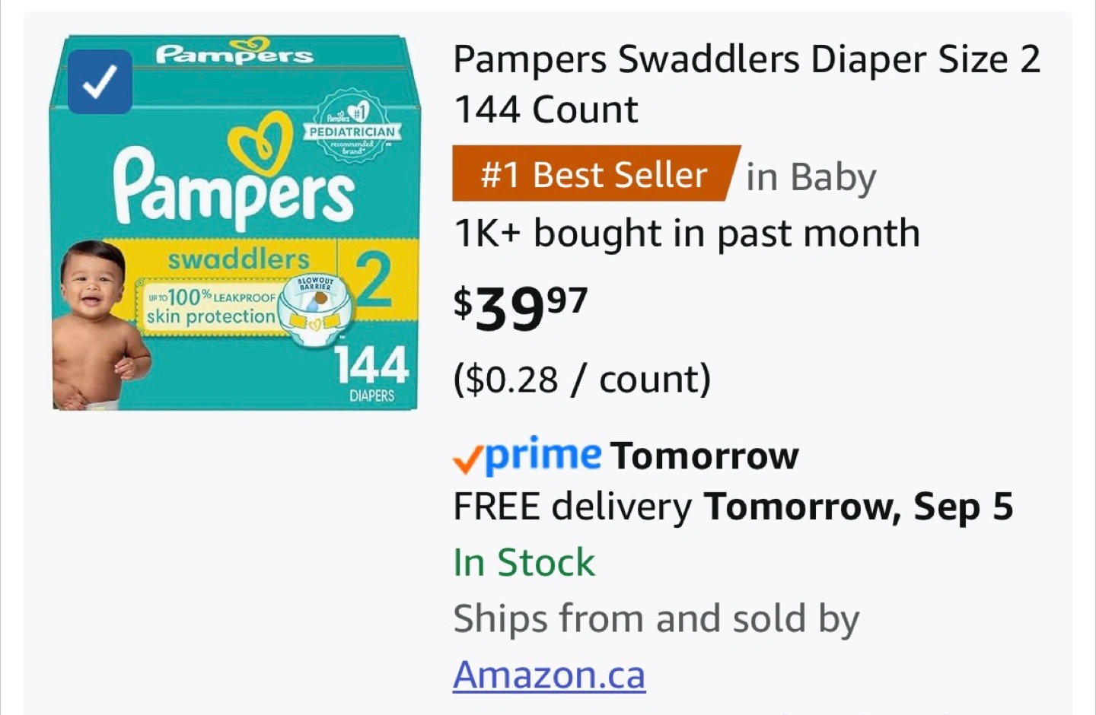Click the 'in Baby' category text

[x=811, y=177]
